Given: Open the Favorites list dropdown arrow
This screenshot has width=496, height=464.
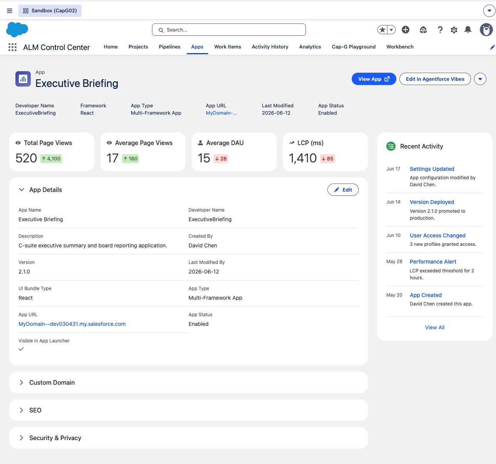Looking at the screenshot, I should [x=391, y=30].
